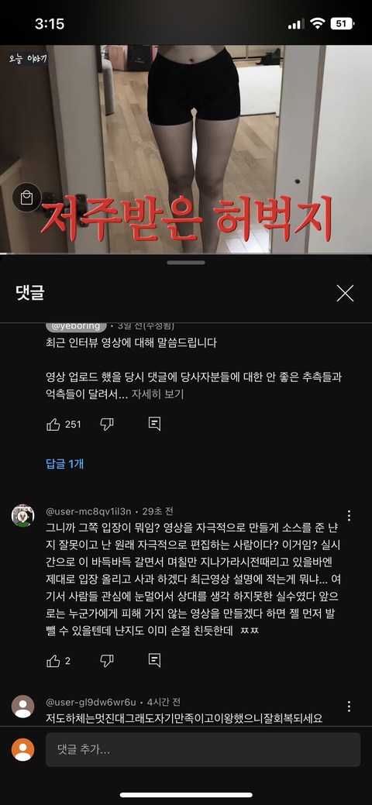
Task: Open more options for user-gl9dw6wr6u comment
Action: pyautogui.click(x=349, y=707)
